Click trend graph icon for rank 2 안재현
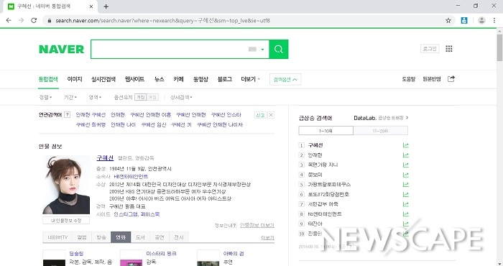Image resolution: width=503 pixels, height=266 pixels. [406, 155]
